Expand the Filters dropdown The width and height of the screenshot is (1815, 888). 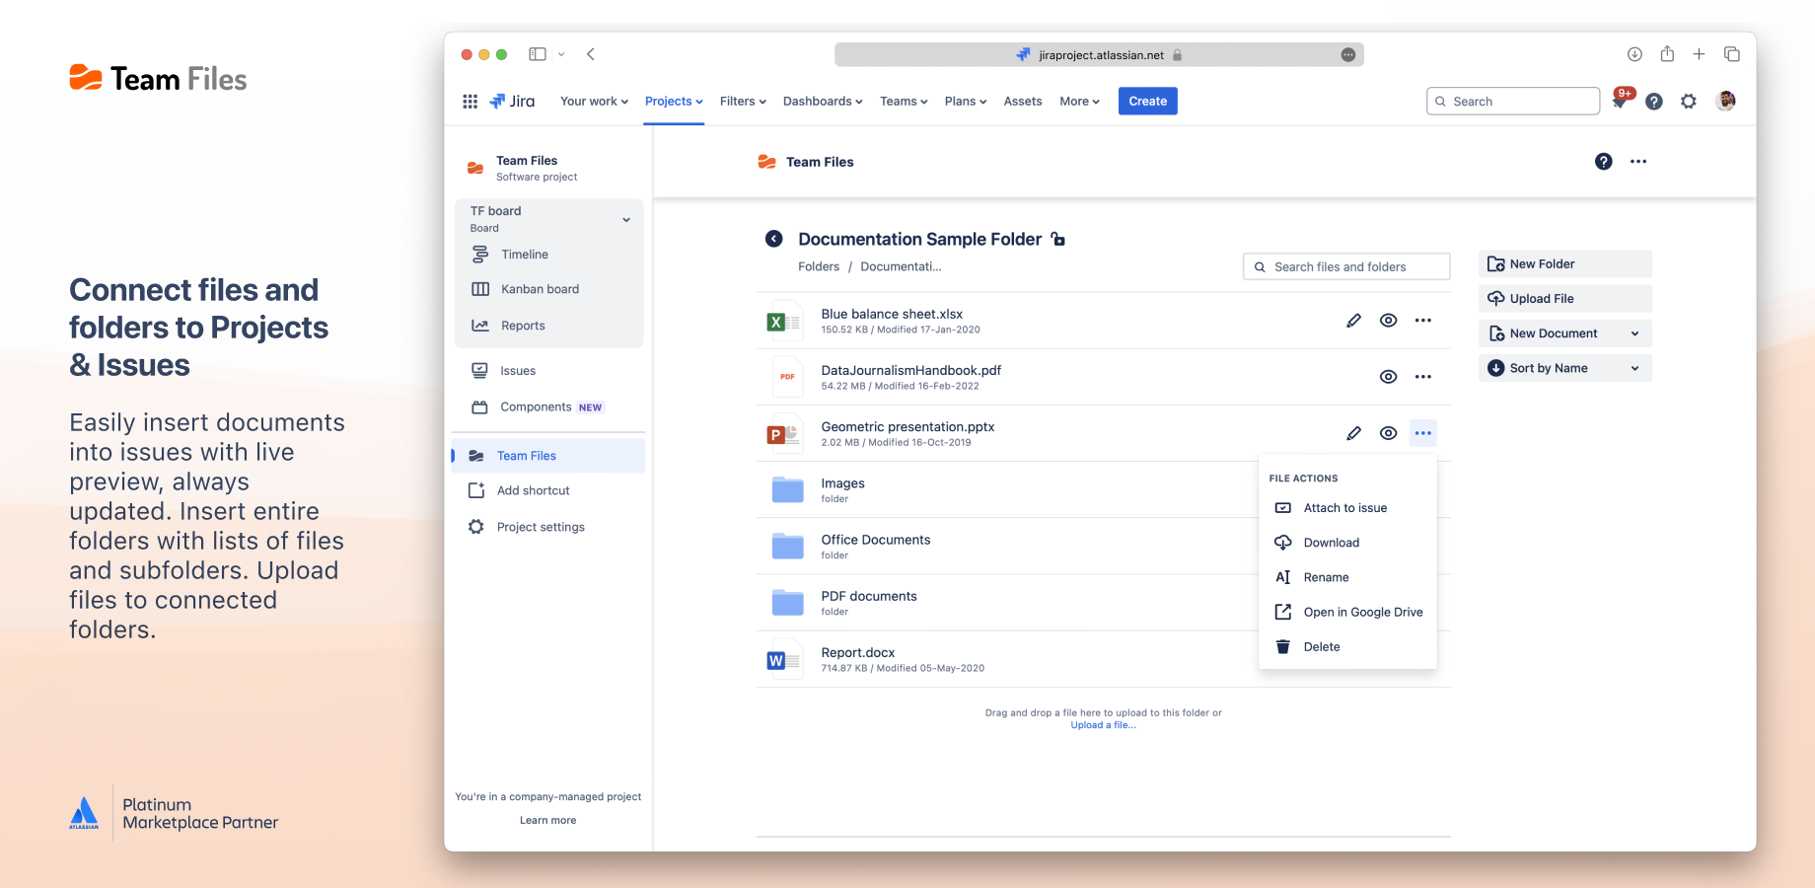coord(743,102)
